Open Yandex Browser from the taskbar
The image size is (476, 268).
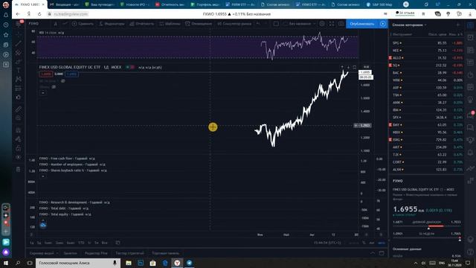(177, 263)
